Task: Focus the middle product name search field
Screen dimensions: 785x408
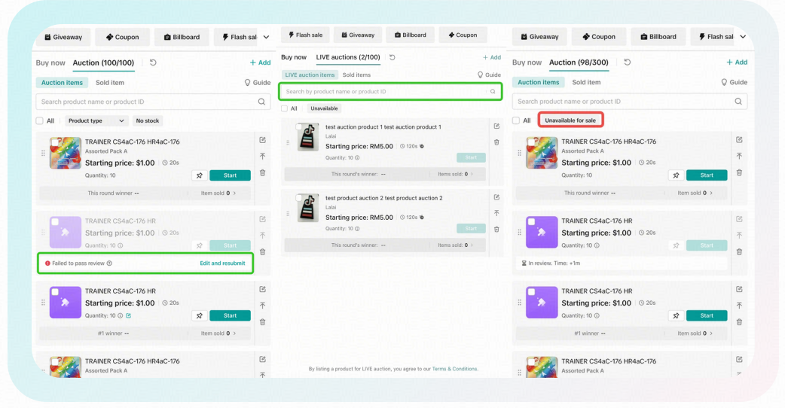Action: click(390, 92)
